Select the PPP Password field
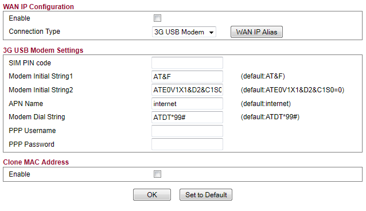 pyautogui.click(x=187, y=144)
